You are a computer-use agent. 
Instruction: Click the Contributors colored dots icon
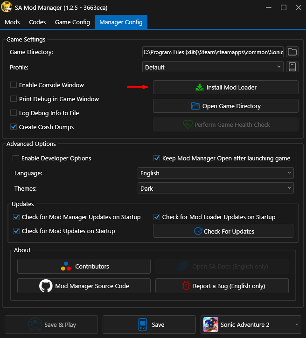tap(66, 267)
